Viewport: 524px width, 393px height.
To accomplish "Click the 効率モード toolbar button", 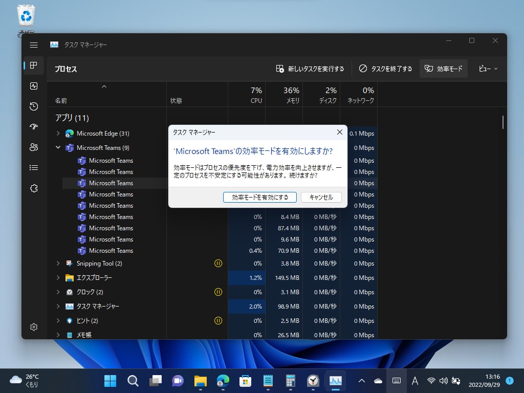I will click(444, 69).
